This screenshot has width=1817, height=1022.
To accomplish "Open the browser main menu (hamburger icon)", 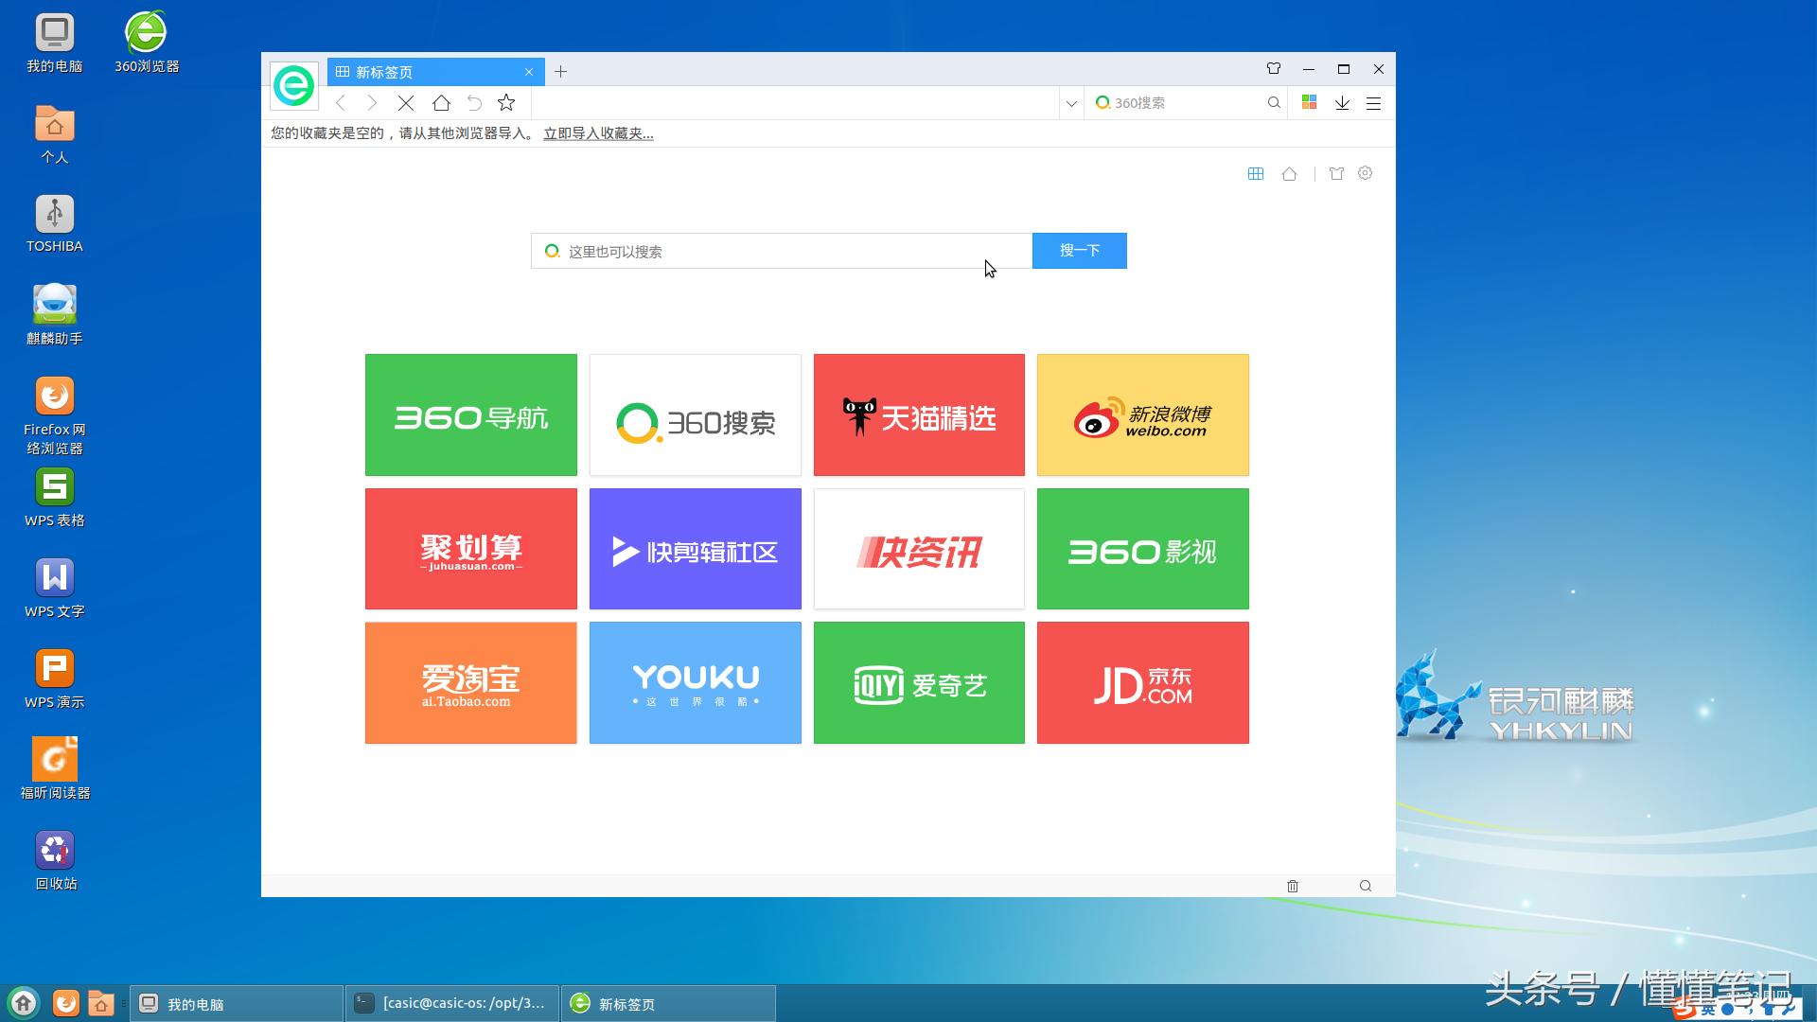I will click(1373, 102).
